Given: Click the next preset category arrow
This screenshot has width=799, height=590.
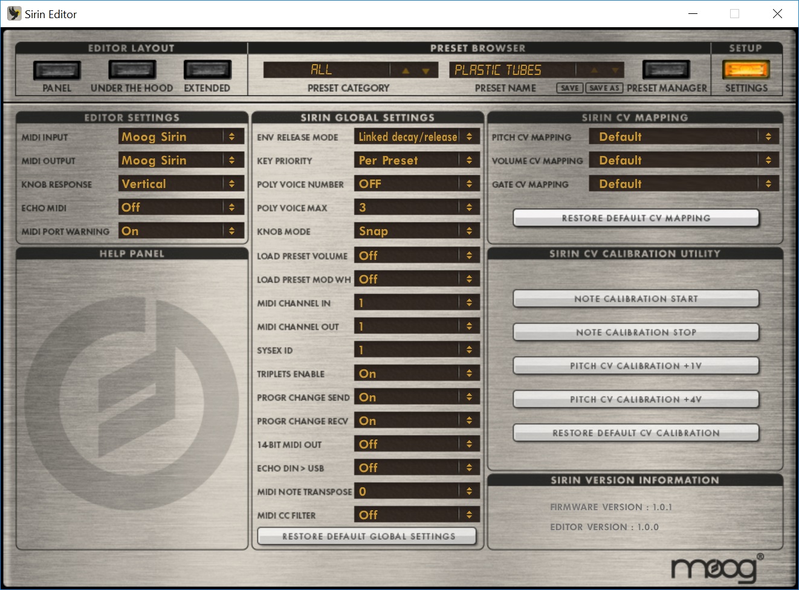Looking at the screenshot, I should [405, 70].
